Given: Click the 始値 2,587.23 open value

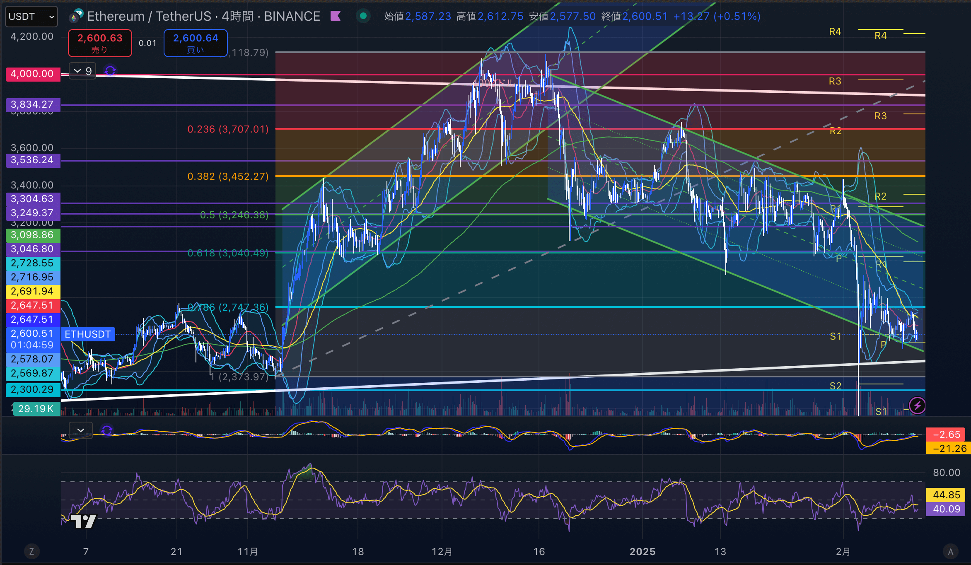Looking at the screenshot, I should point(418,16).
